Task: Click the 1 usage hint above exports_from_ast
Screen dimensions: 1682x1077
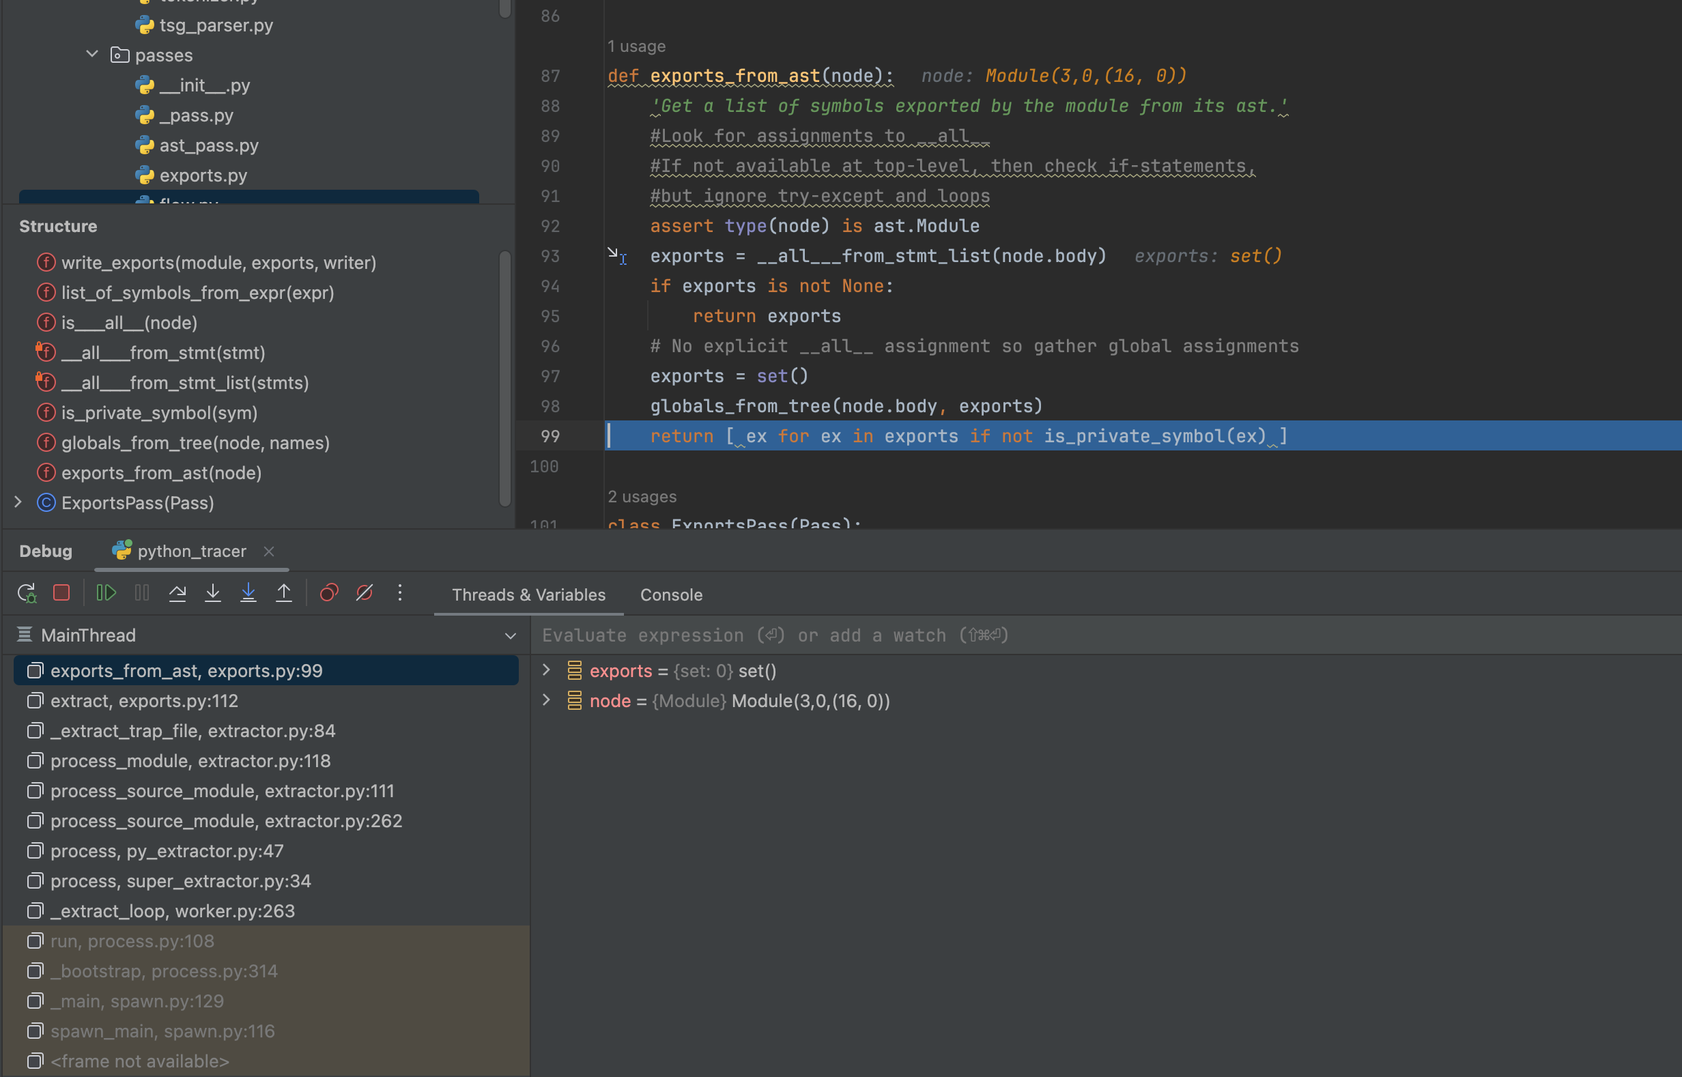Action: click(x=636, y=46)
